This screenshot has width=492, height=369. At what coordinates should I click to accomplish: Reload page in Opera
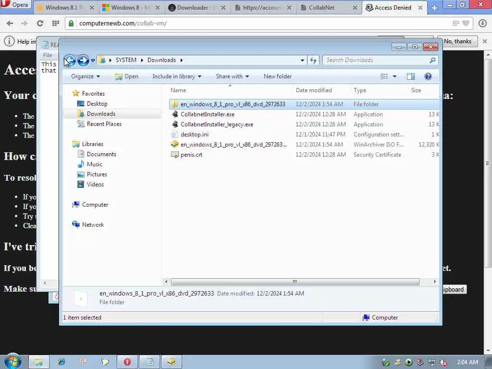[40, 23]
